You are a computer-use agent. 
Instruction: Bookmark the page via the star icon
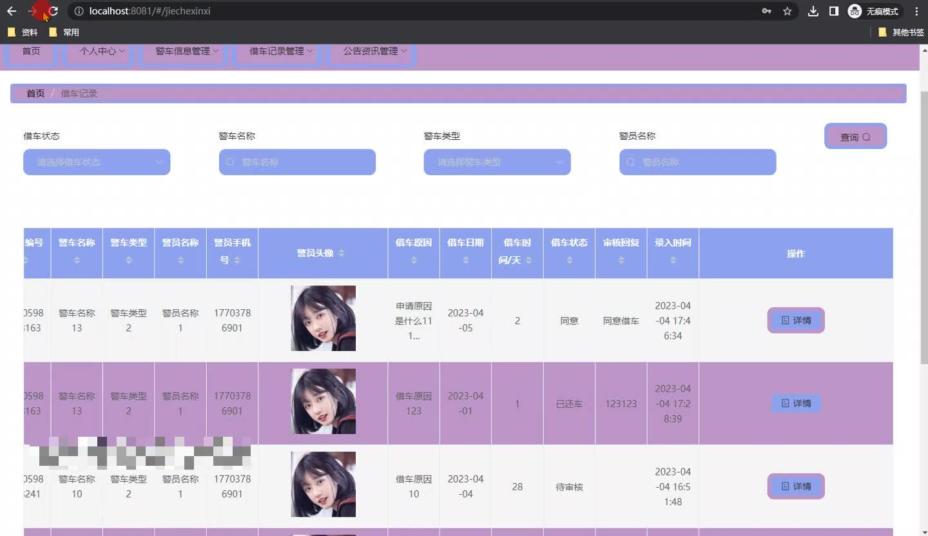(x=787, y=11)
